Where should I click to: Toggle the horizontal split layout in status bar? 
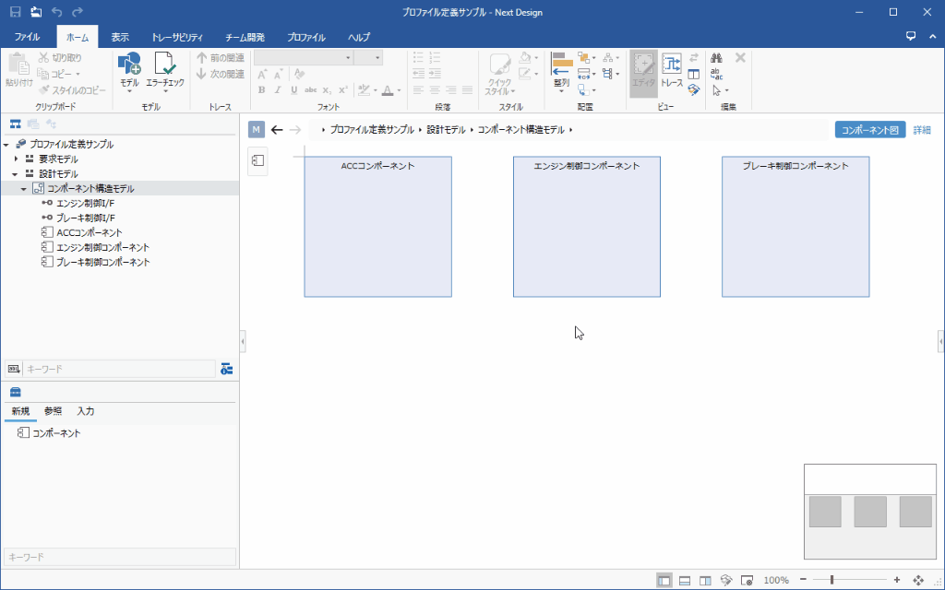pos(685,580)
